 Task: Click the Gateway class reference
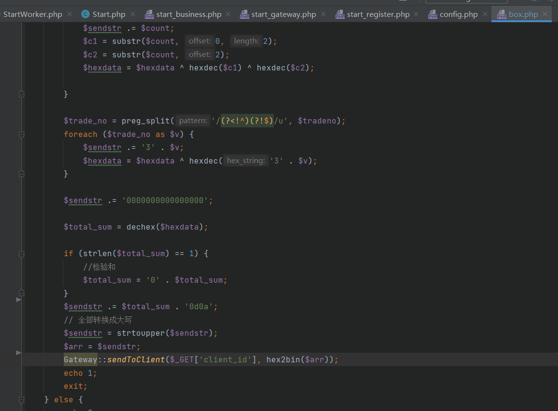click(81, 360)
